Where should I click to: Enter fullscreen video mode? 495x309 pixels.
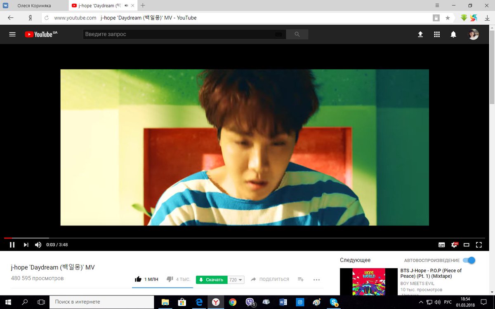tap(479, 245)
